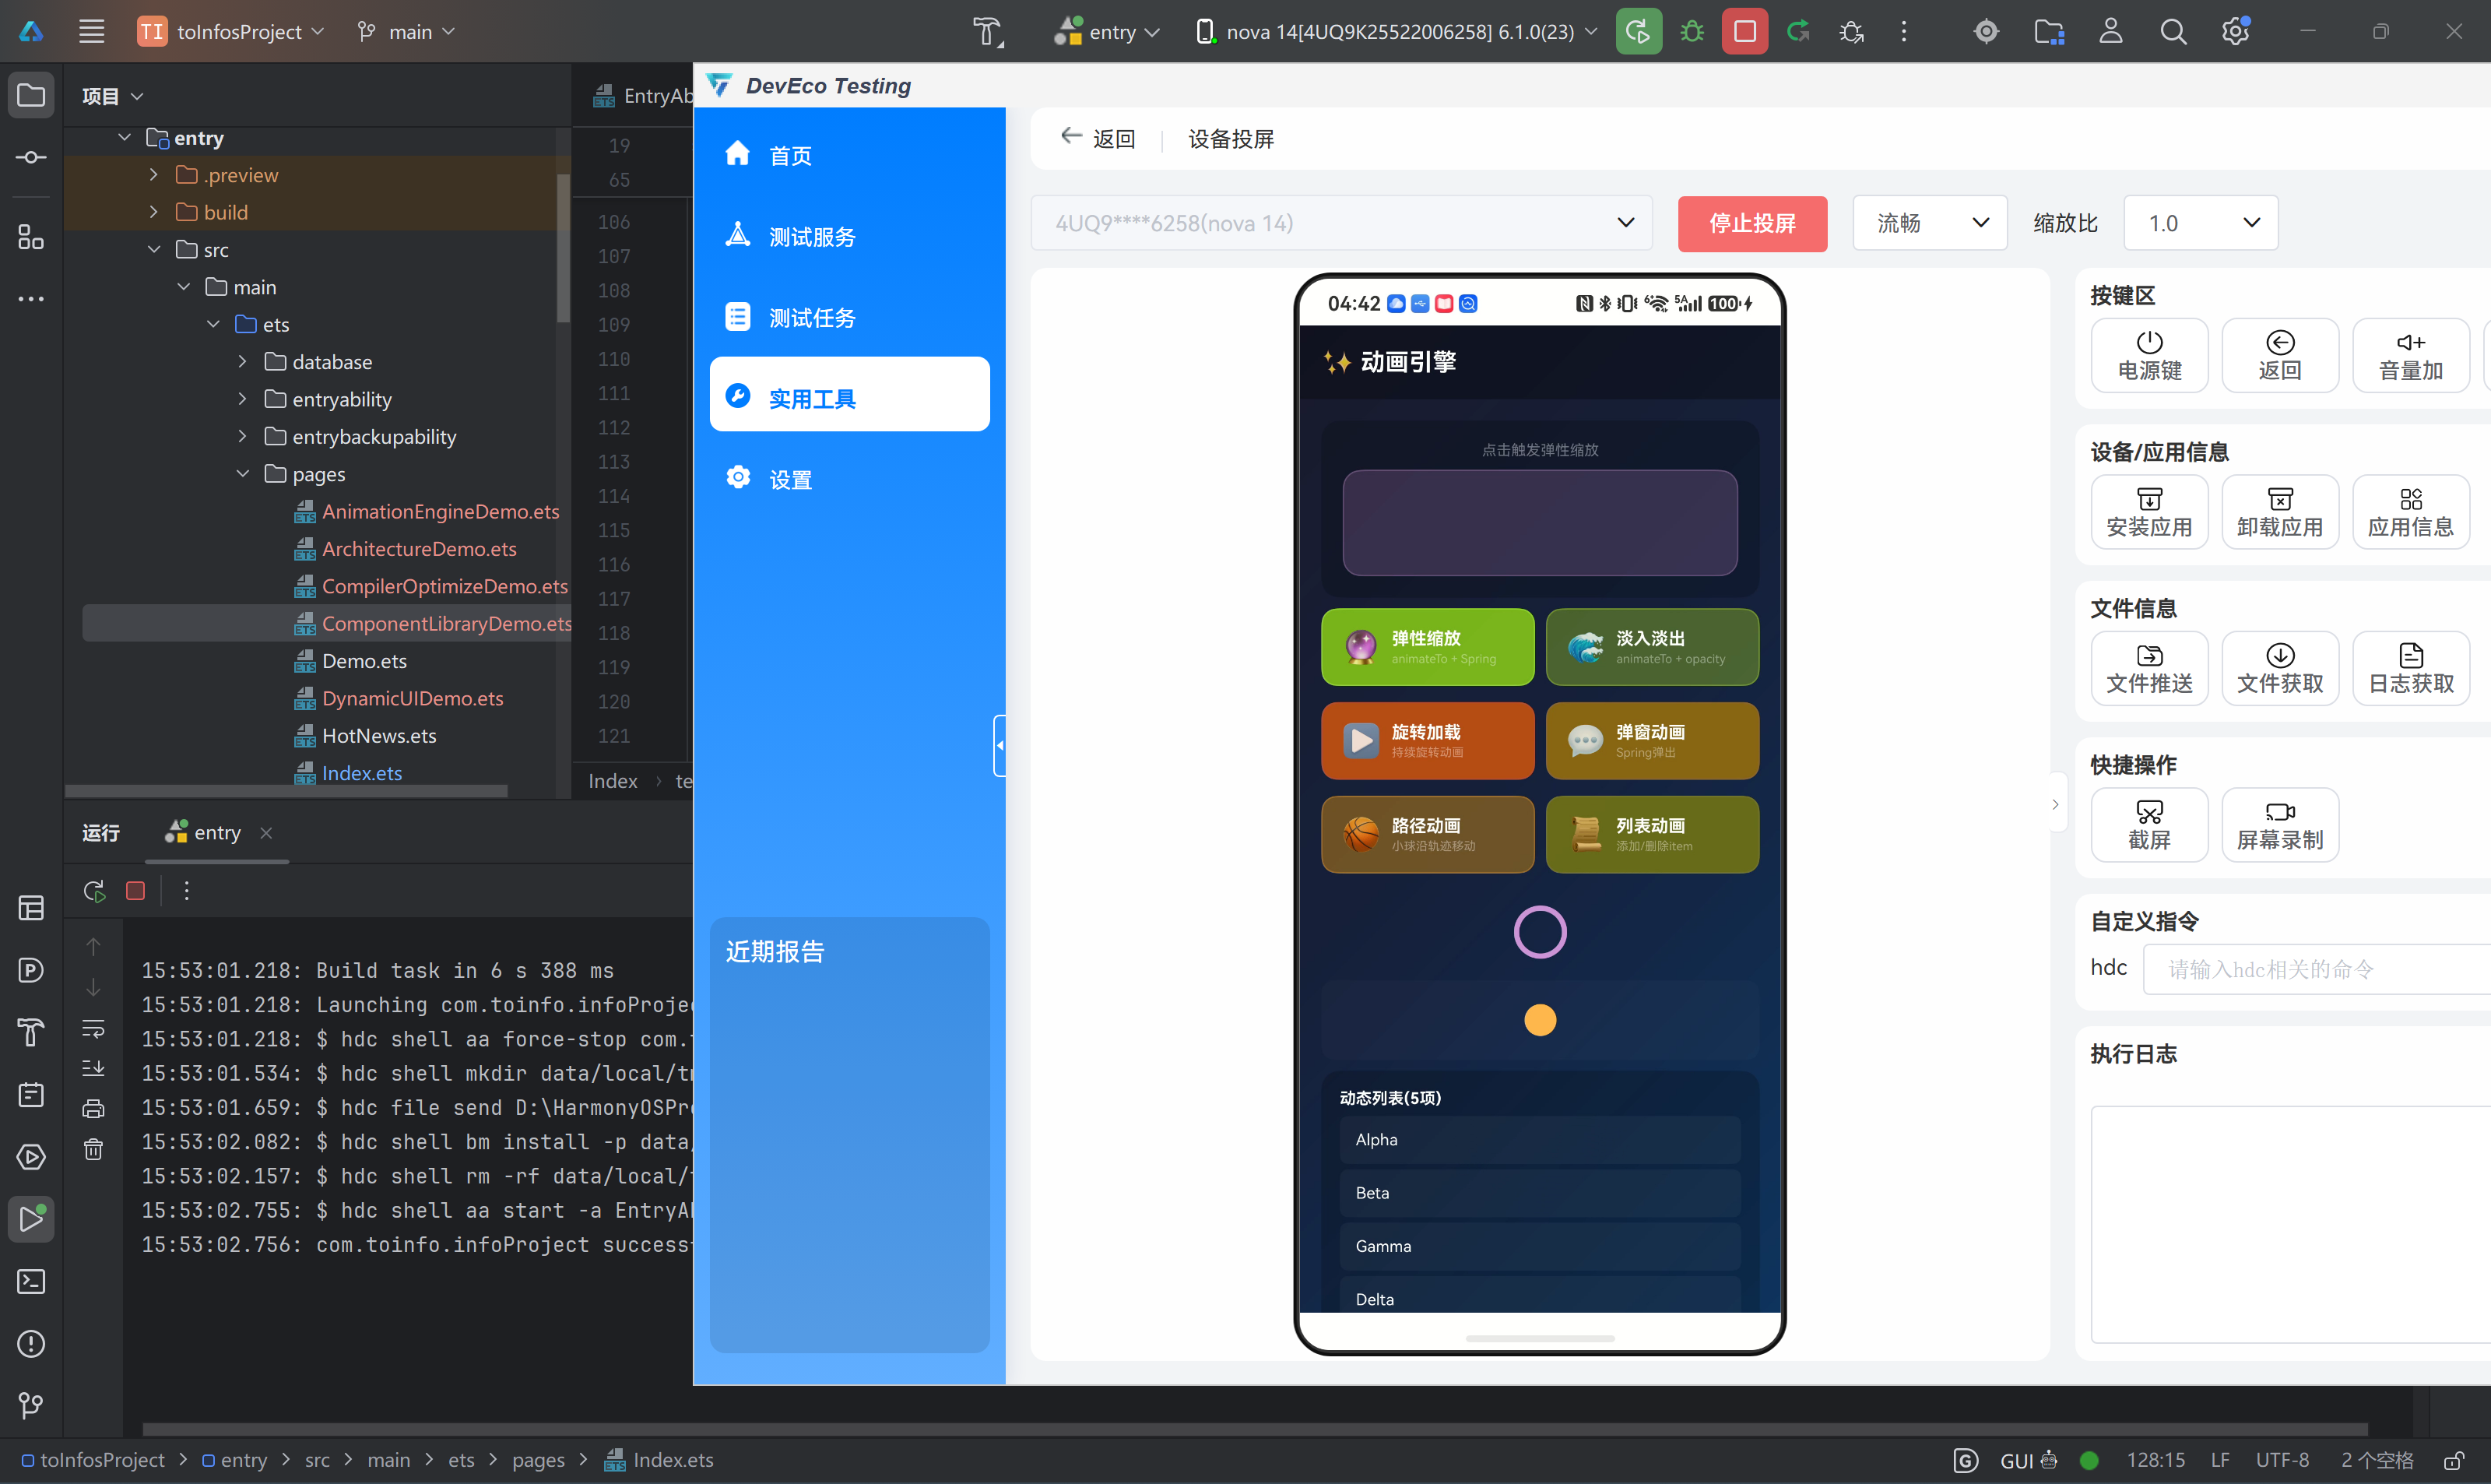Open the Commit tool window icon

[31, 157]
